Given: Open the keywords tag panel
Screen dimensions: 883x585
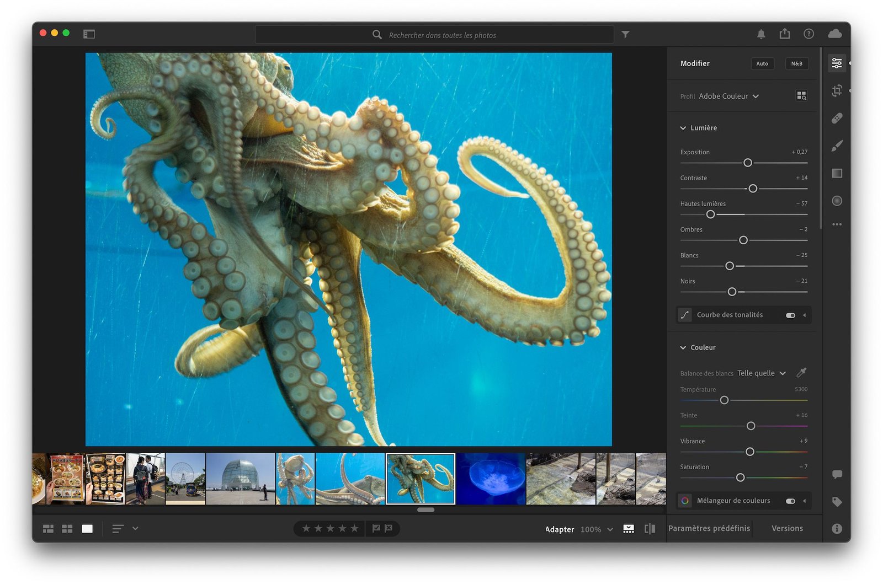Looking at the screenshot, I should (x=837, y=502).
